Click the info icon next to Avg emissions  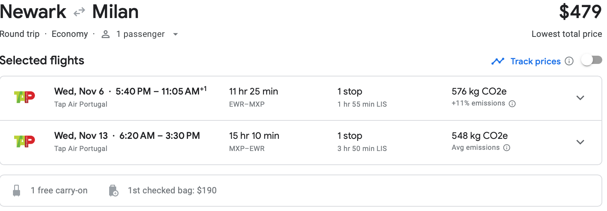coord(506,148)
